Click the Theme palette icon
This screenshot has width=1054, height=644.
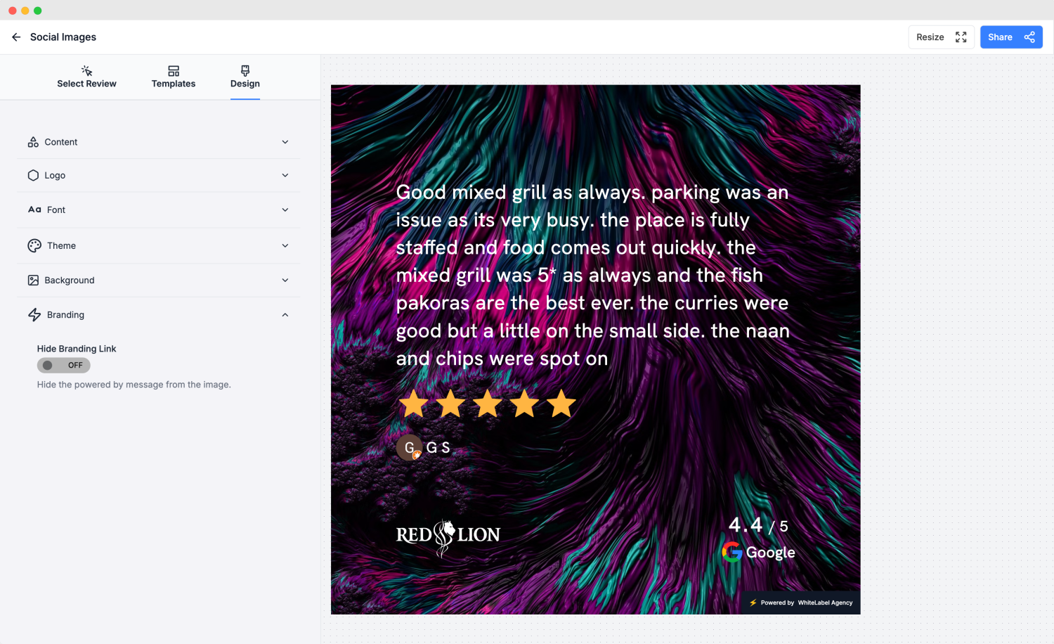(34, 245)
